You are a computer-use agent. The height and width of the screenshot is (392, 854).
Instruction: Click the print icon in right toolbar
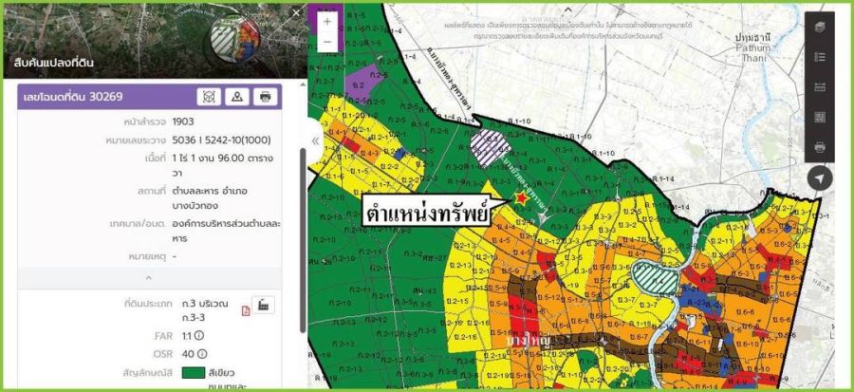[820, 147]
